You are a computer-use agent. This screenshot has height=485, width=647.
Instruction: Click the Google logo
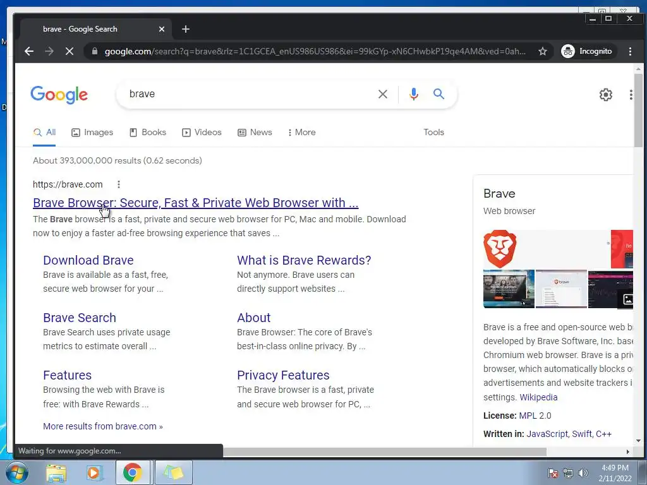click(59, 95)
